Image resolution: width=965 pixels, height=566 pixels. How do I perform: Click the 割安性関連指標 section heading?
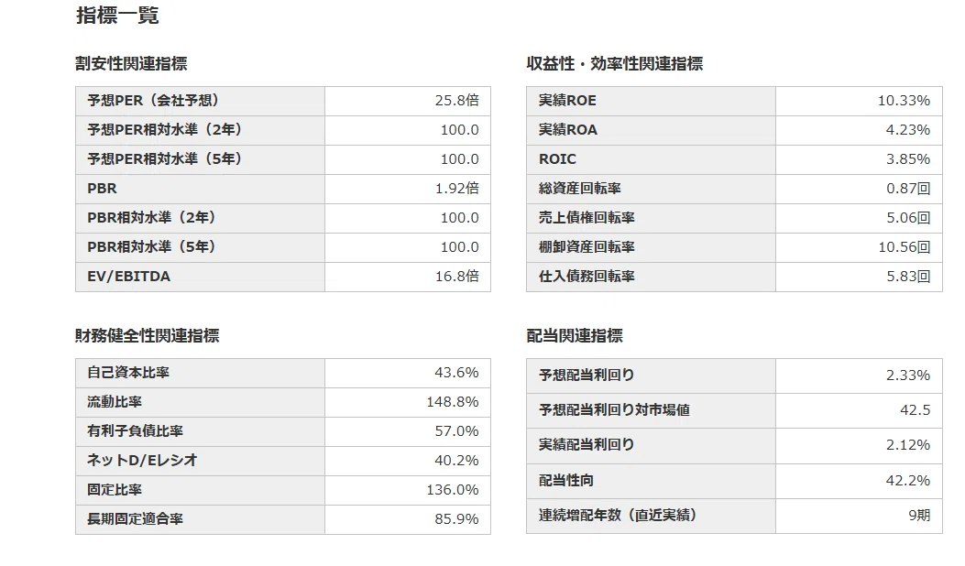[x=131, y=64]
